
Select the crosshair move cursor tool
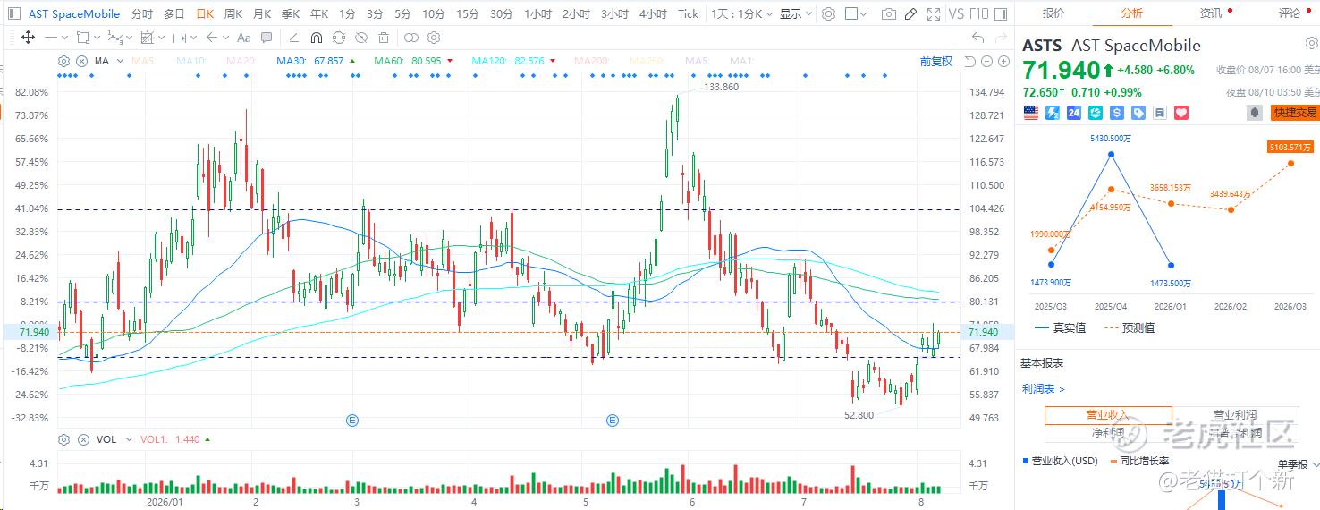pos(28,38)
